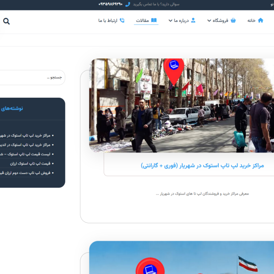Screen dimensions: 274x274
Task: Open sidebar link مراکز خرید لپ تاپ استوک در اندیـ
Action: [25, 145]
